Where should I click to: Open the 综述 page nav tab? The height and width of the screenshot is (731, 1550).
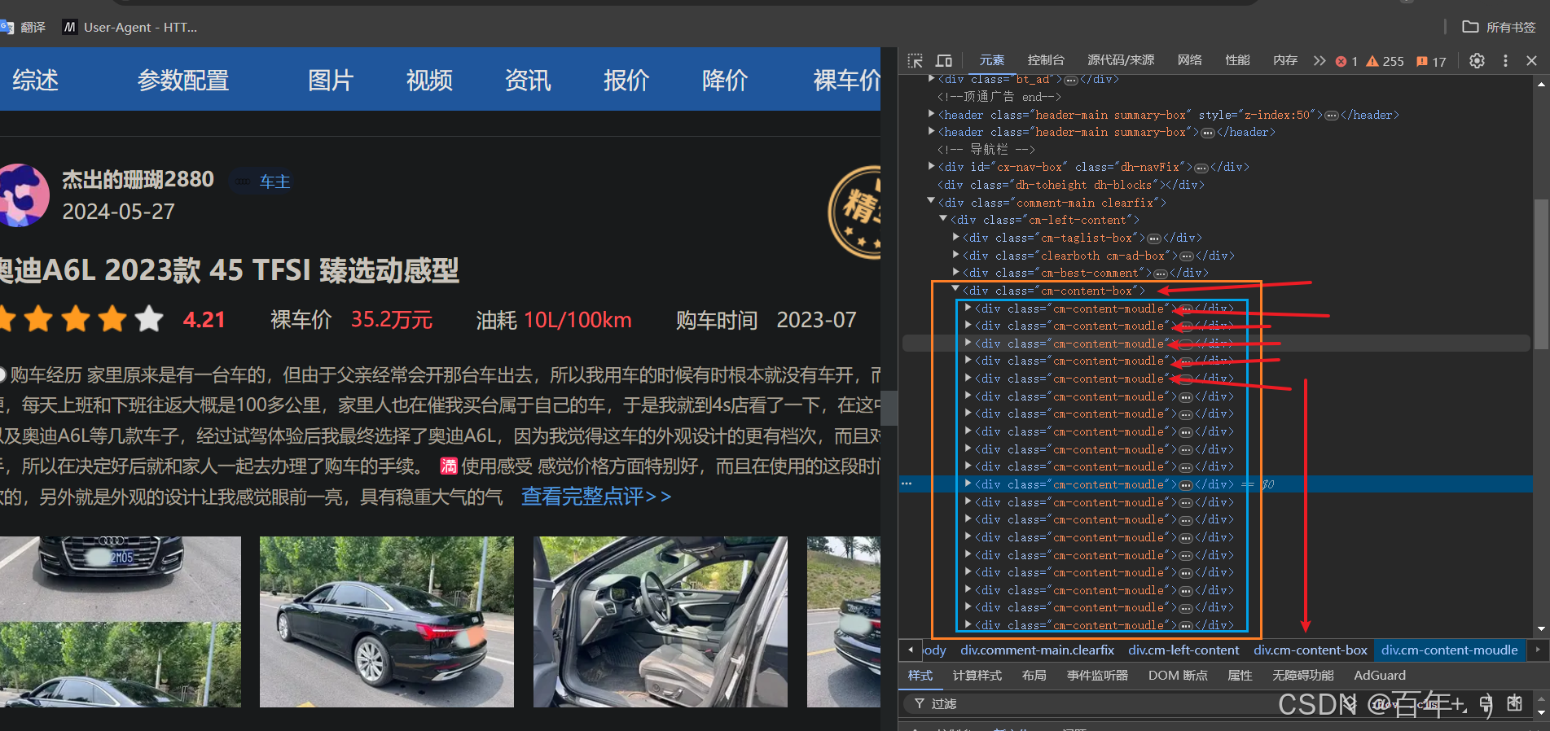coord(35,81)
